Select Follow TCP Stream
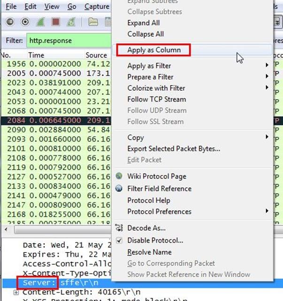 156,99
